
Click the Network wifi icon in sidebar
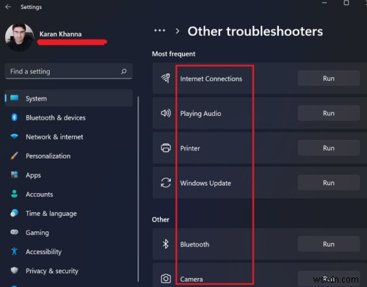tap(15, 137)
